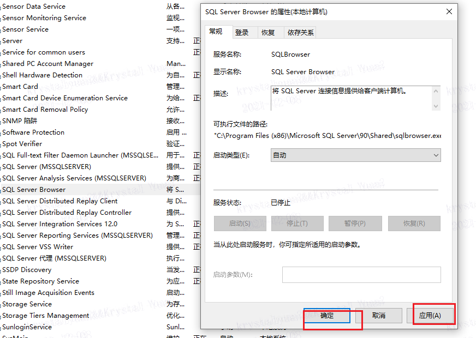Click the 暂停(P) service button
The height and width of the screenshot is (338, 476).
(355, 224)
